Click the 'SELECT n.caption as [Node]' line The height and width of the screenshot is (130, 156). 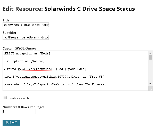(x=27, y=54)
